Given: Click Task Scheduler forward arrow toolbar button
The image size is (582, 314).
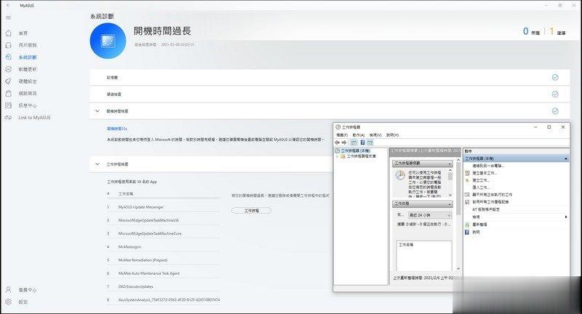Looking at the screenshot, I should (x=344, y=142).
